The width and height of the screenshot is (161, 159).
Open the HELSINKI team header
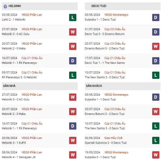[x=40, y=6]
